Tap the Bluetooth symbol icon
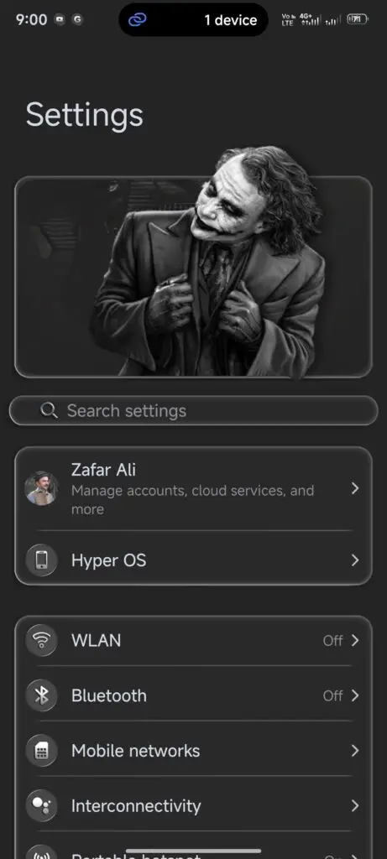This screenshot has width=387, height=859. click(41, 695)
